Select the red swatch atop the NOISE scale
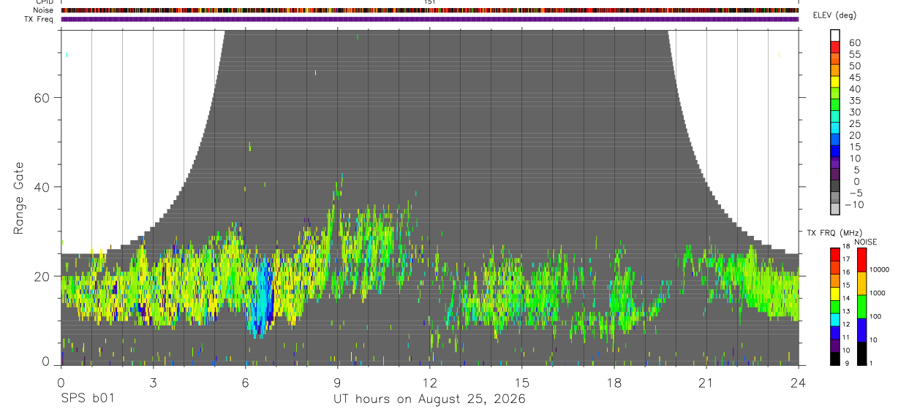The width and height of the screenshot is (898, 414). click(x=861, y=260)
